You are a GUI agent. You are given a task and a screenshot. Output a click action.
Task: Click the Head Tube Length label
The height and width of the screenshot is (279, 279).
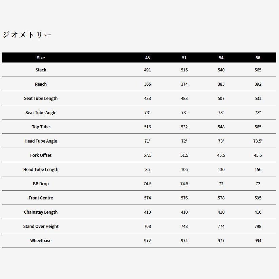tap(41, 170)
